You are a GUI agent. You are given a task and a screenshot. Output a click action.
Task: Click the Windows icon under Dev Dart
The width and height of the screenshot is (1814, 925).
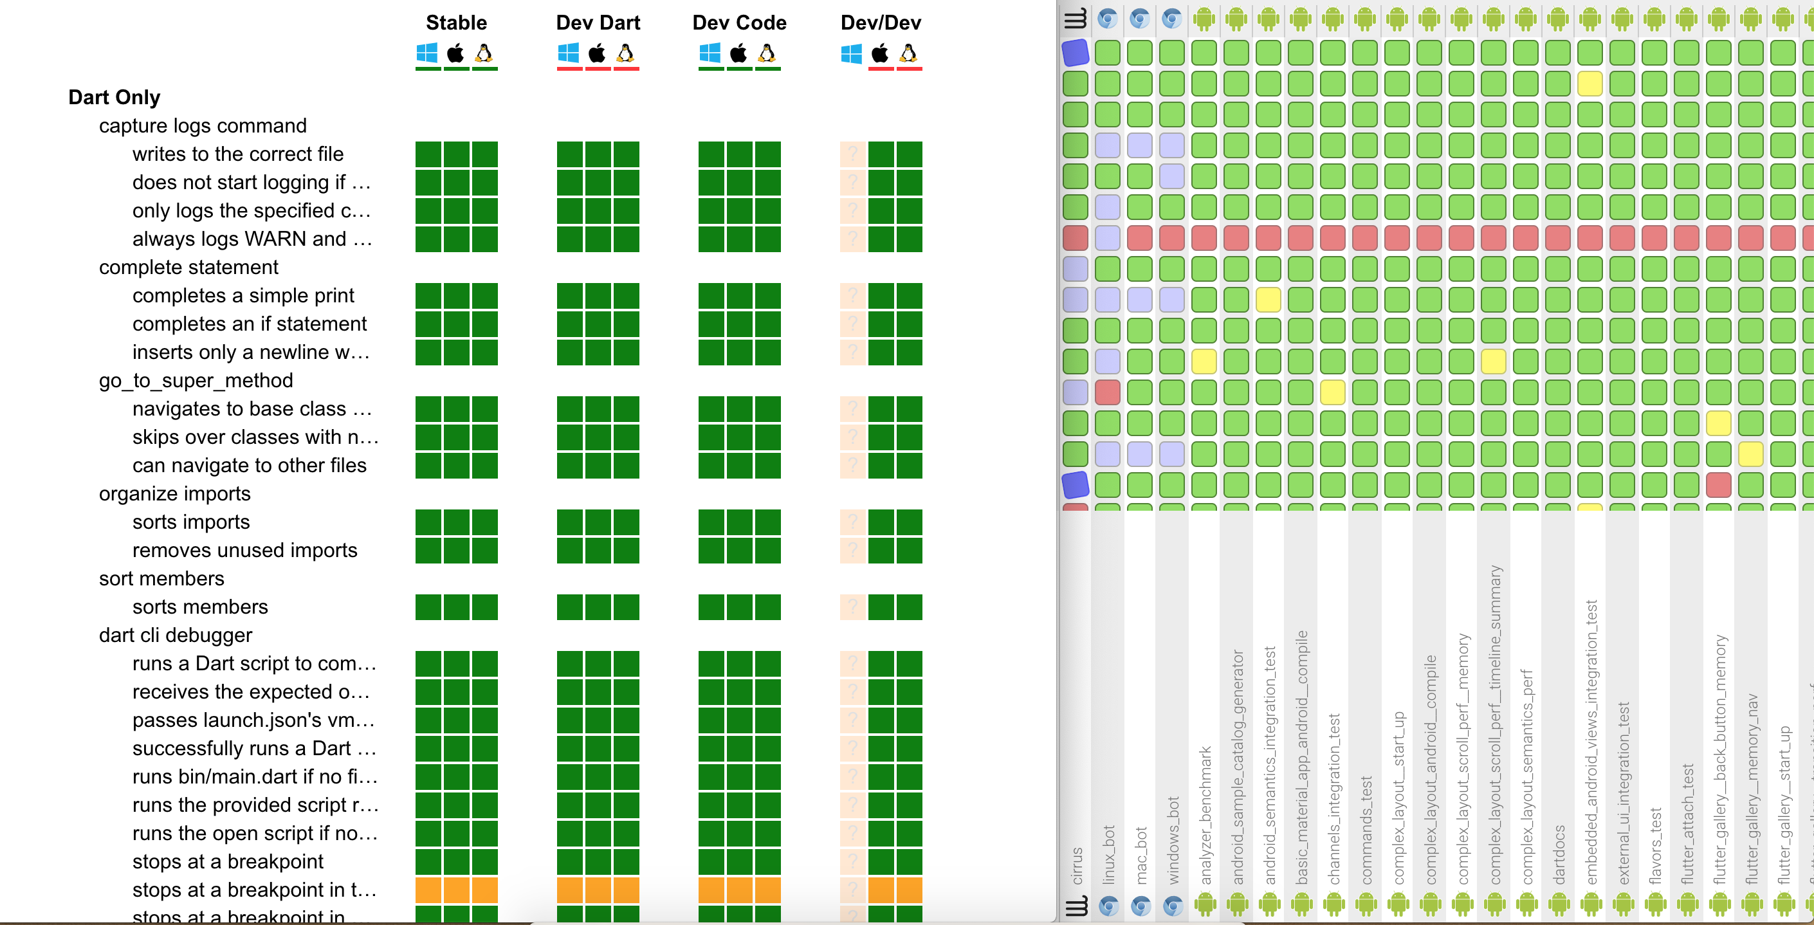point(569,53)
